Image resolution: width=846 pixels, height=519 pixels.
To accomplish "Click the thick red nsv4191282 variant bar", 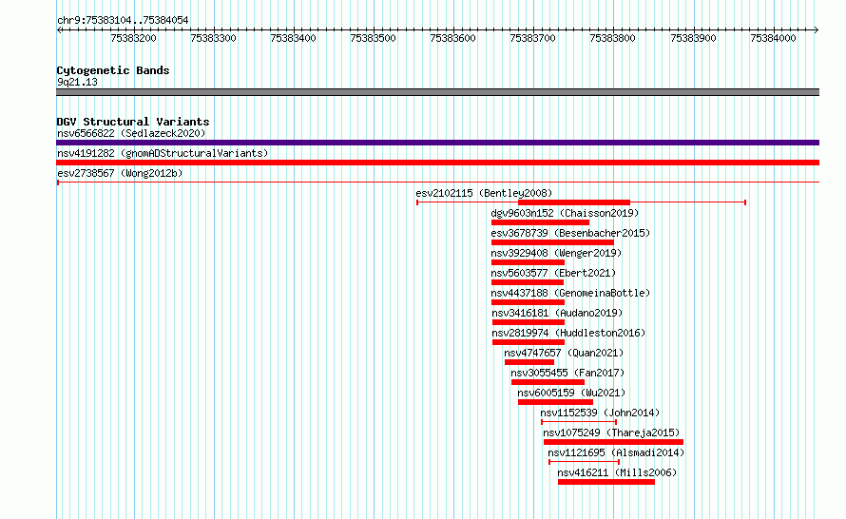I will (437, 163).
